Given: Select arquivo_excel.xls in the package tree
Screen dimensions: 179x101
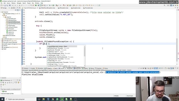Looking at the screenshot, I should (x=12, y=31).
